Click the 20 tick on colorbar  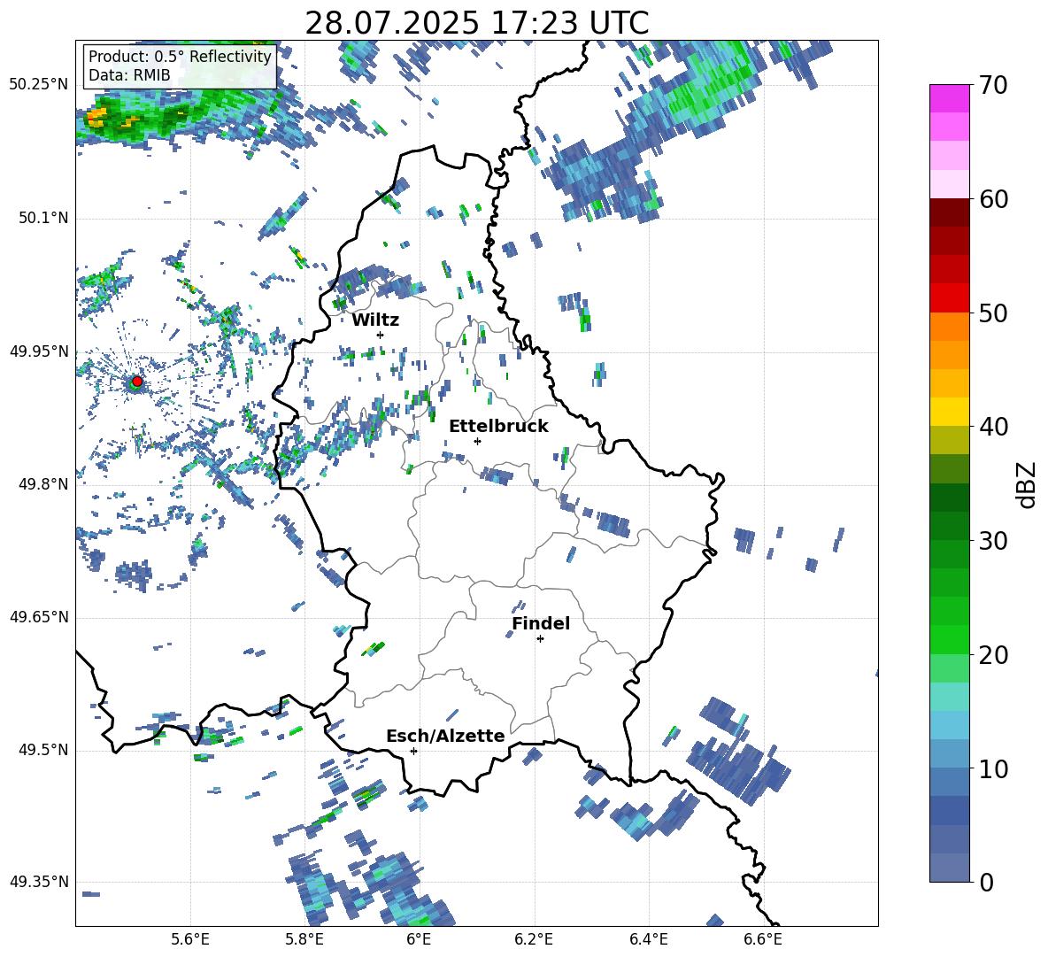pyautogui.click(x=993, y=654)
